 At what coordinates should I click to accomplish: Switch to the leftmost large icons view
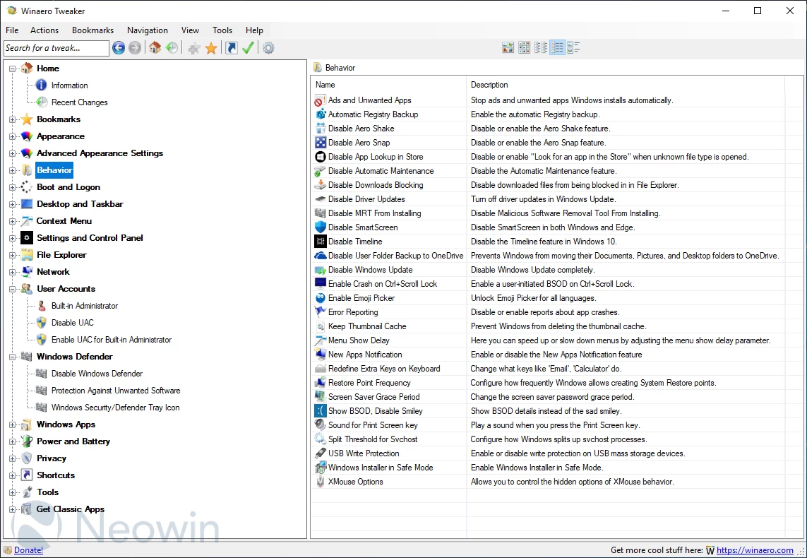click(508, 48)
